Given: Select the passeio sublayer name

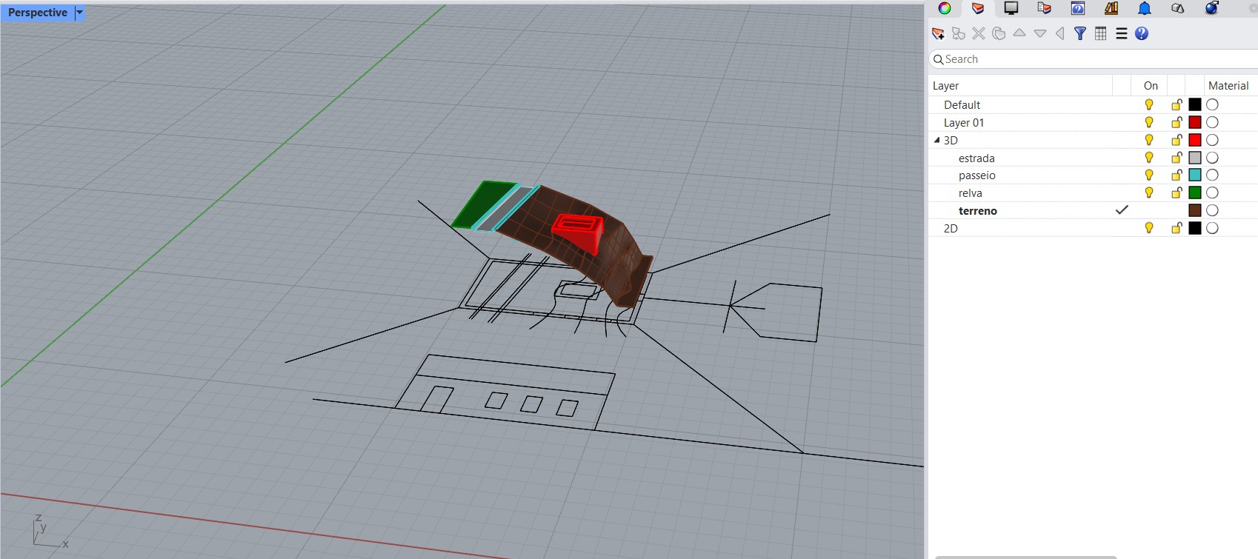Looking at the screenshot, I should tap(976, 175).
